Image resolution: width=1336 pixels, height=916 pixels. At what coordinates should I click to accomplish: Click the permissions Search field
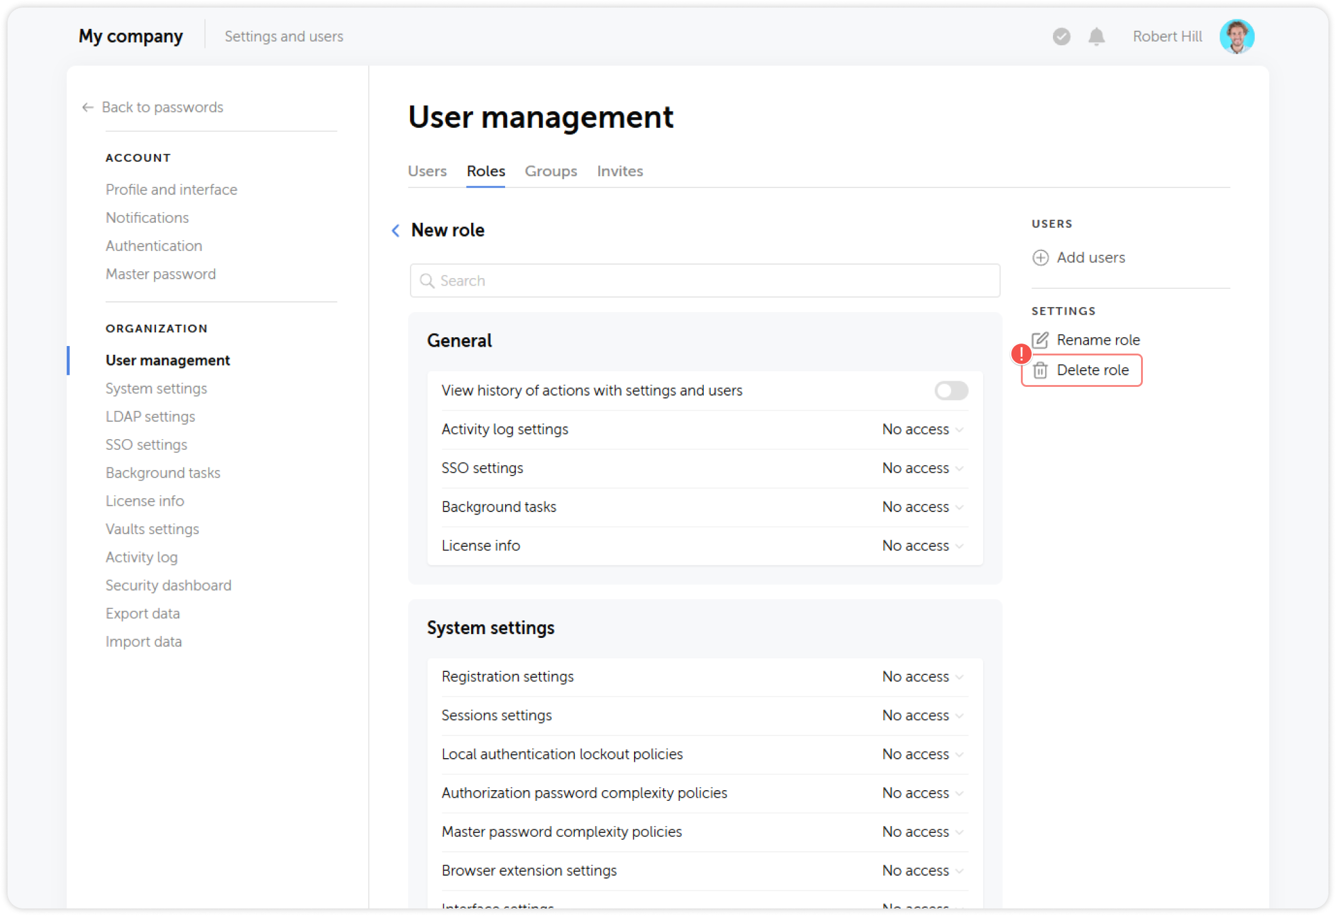coord(704,281)
